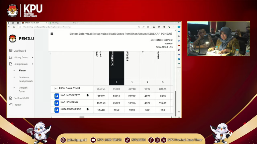
Task: Expand the Rekapitulasi submenu arrow
Action: 32,64
